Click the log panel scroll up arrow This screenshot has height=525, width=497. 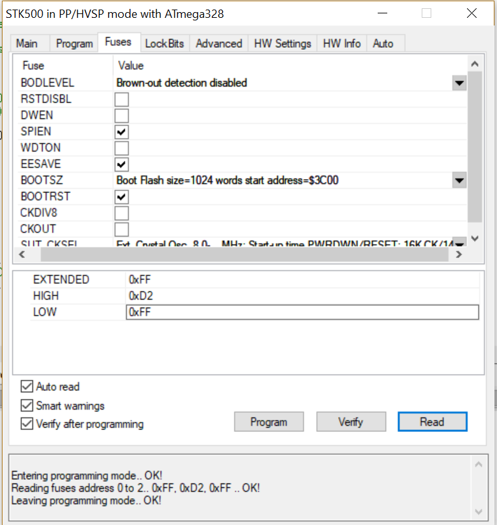(478, 464)
